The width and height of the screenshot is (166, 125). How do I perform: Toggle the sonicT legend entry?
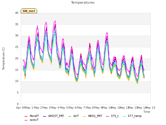[32, 120]
